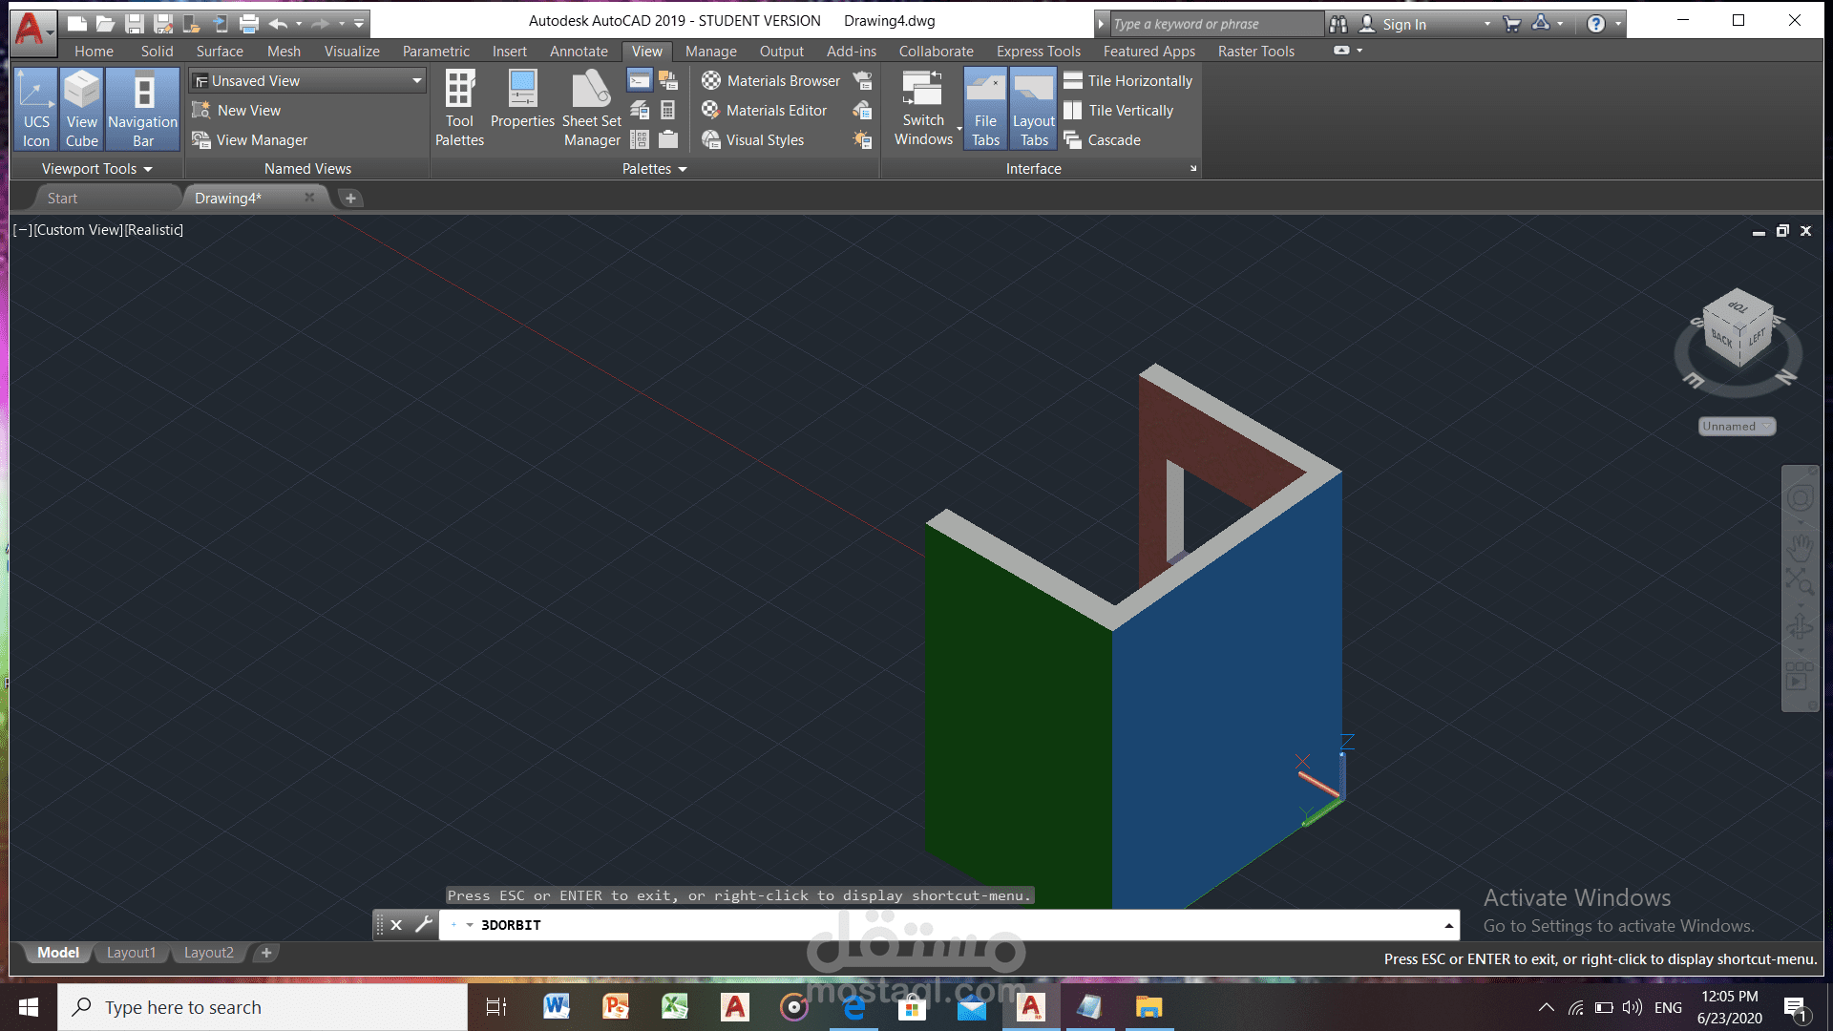
Task: Click the Switch Windows icon
Action: (x=922, y=108)
